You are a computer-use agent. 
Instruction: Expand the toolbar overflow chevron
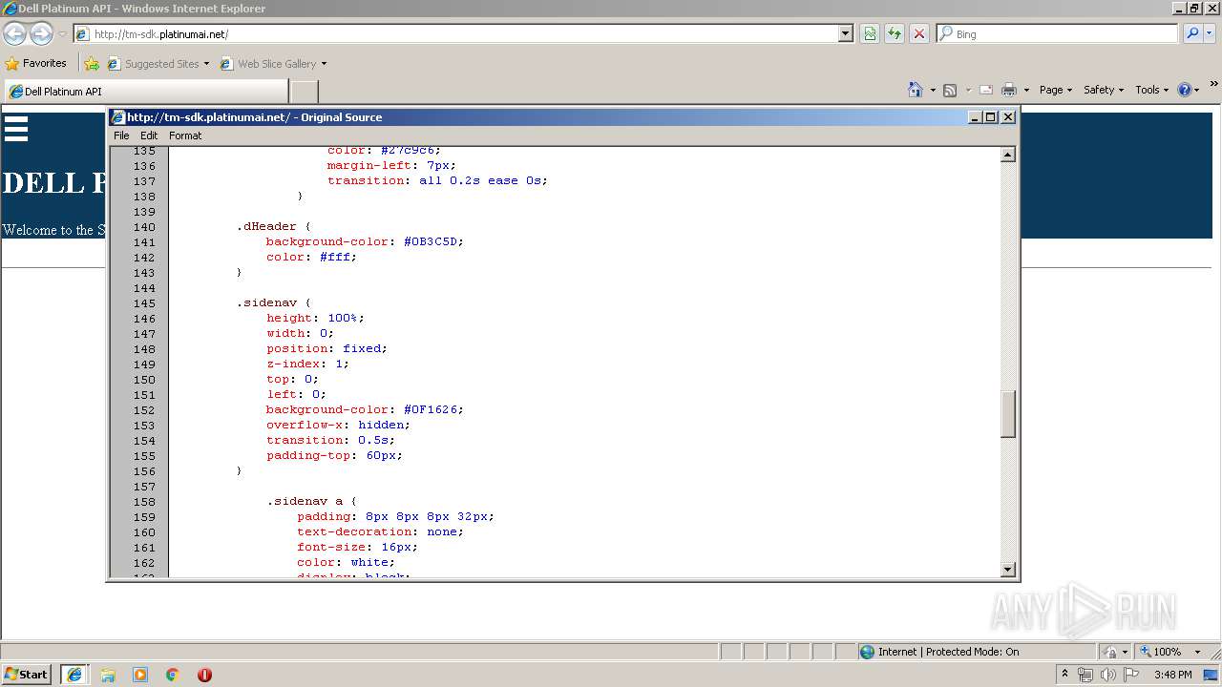[x=1214, y=85]
